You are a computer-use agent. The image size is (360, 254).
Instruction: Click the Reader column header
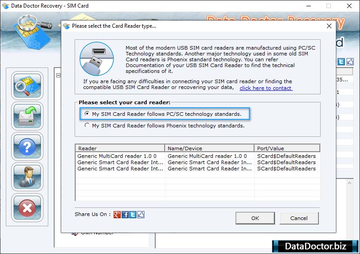[x=120, y=148]
